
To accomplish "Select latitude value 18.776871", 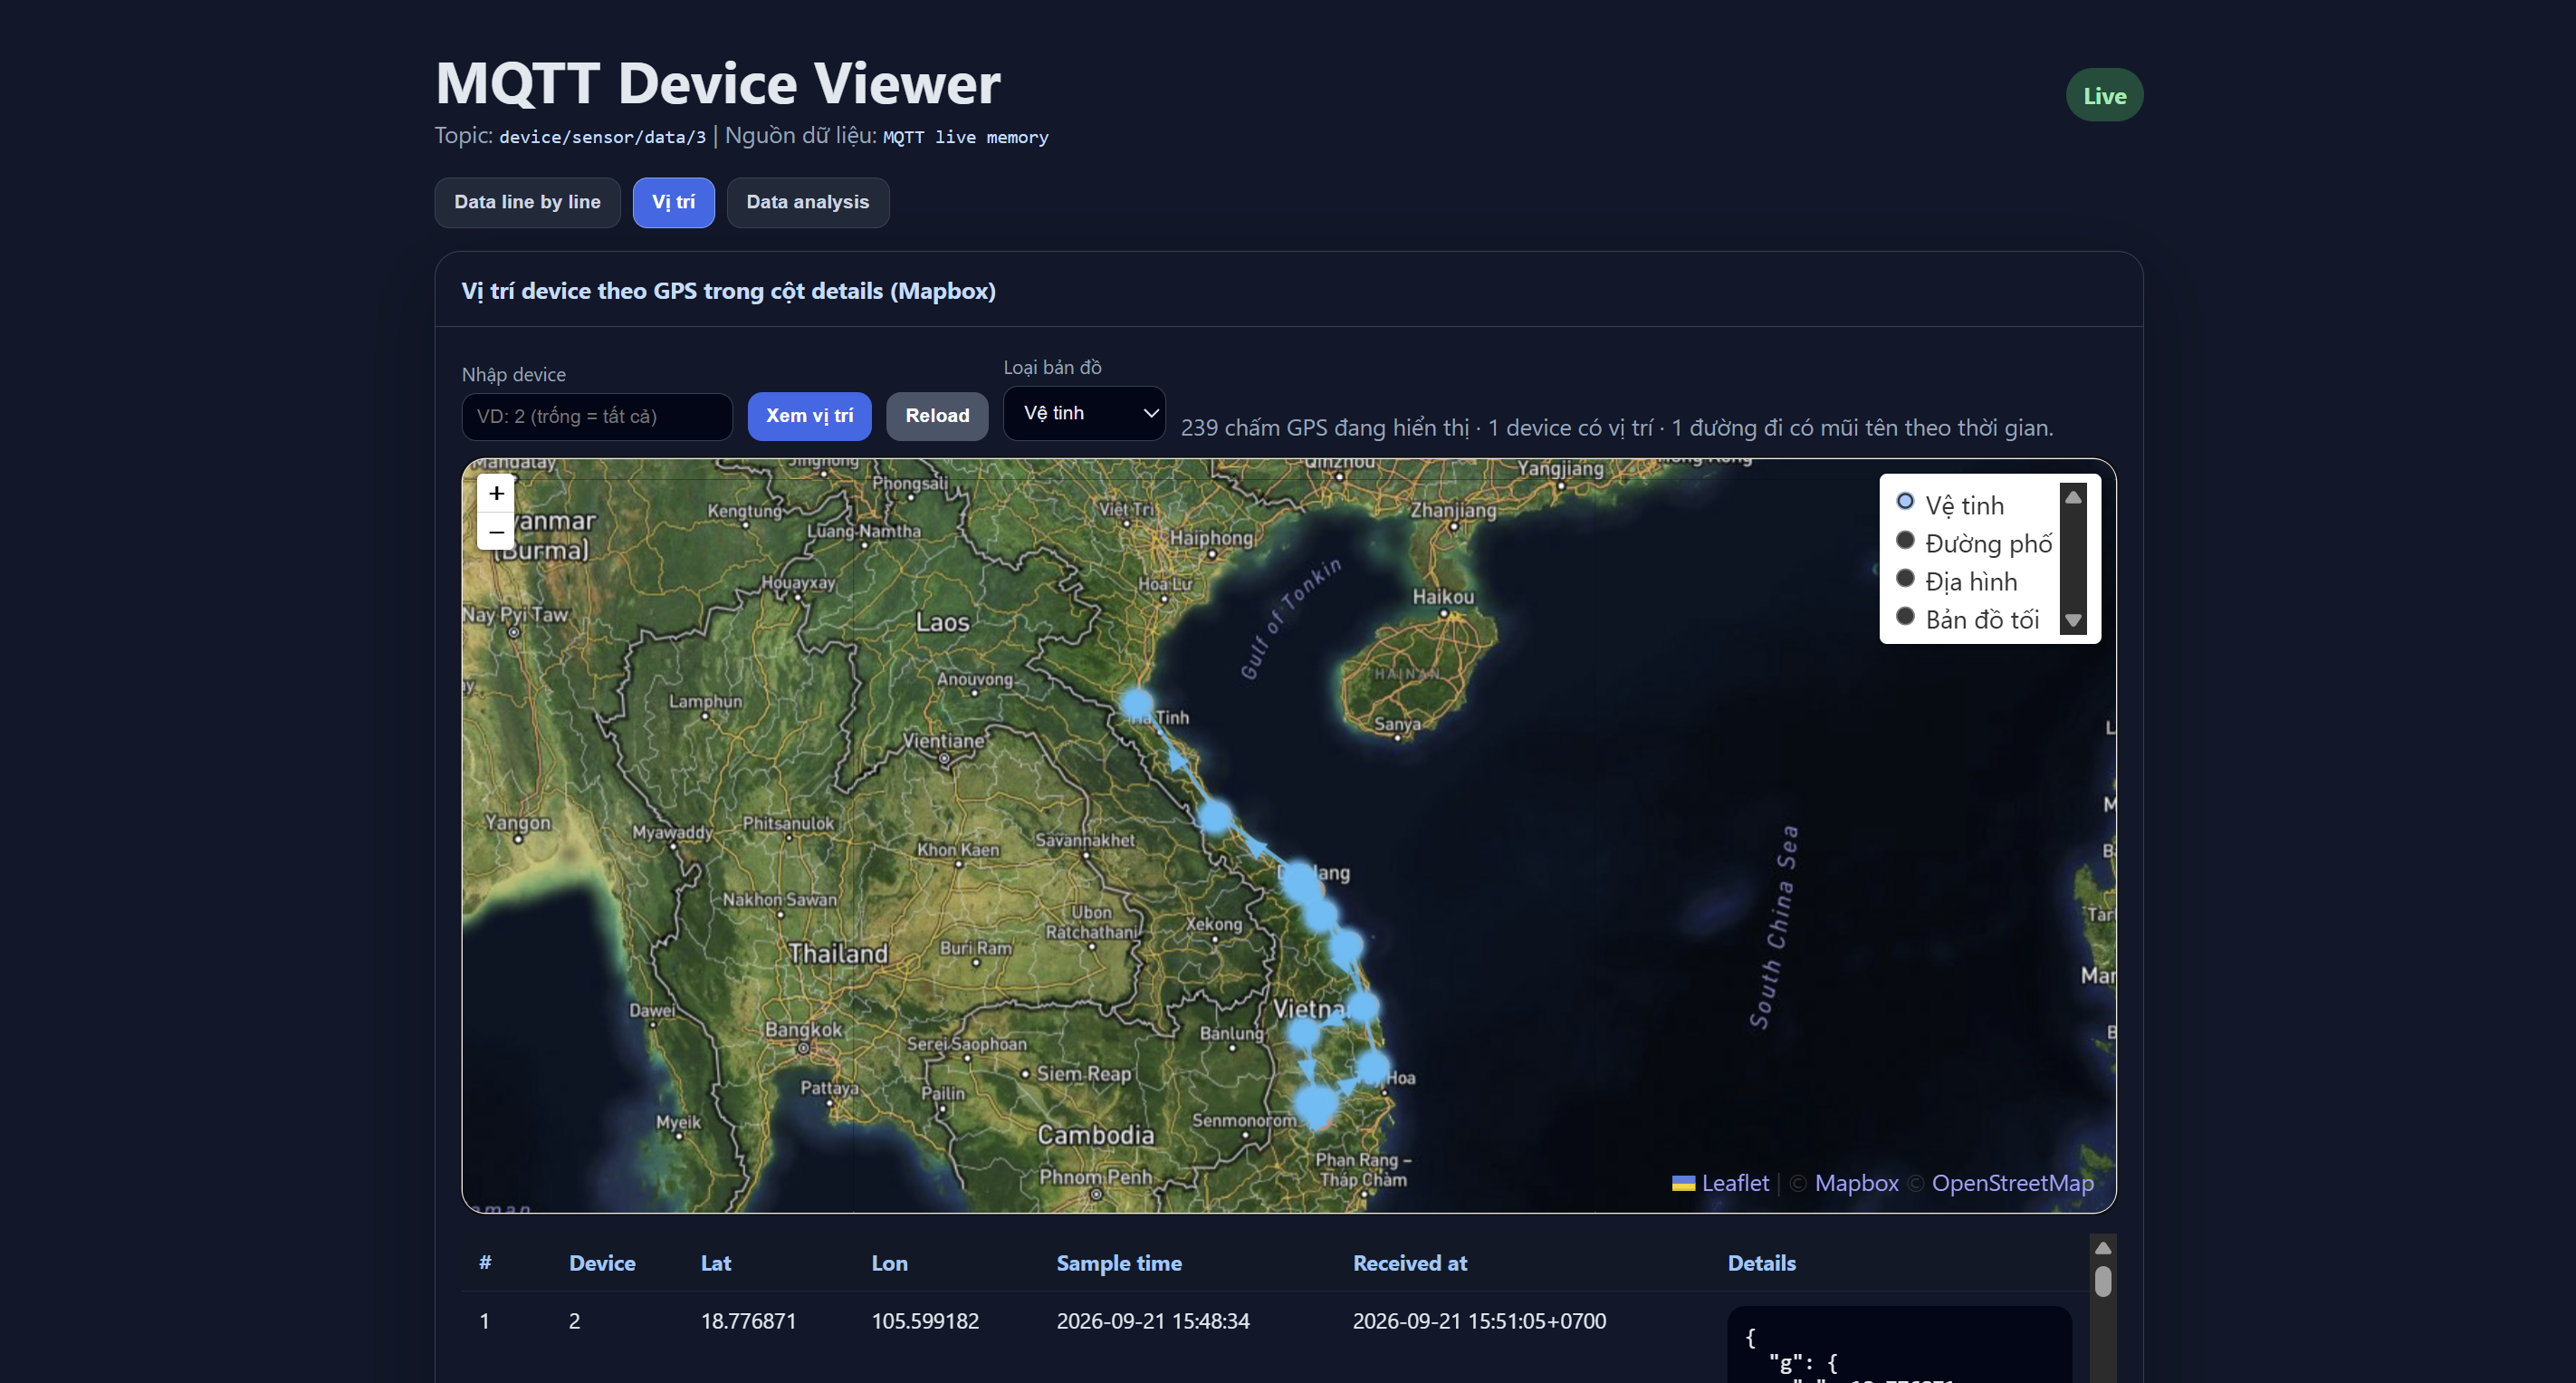I will [x=748, y=1321].
